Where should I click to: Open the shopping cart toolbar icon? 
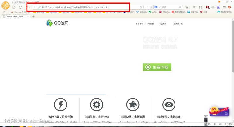187,7
